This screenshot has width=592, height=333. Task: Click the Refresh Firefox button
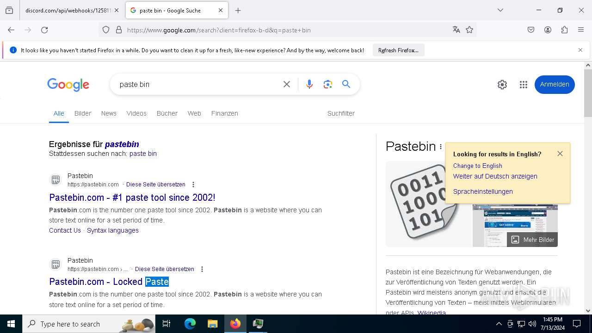(398, 50)
